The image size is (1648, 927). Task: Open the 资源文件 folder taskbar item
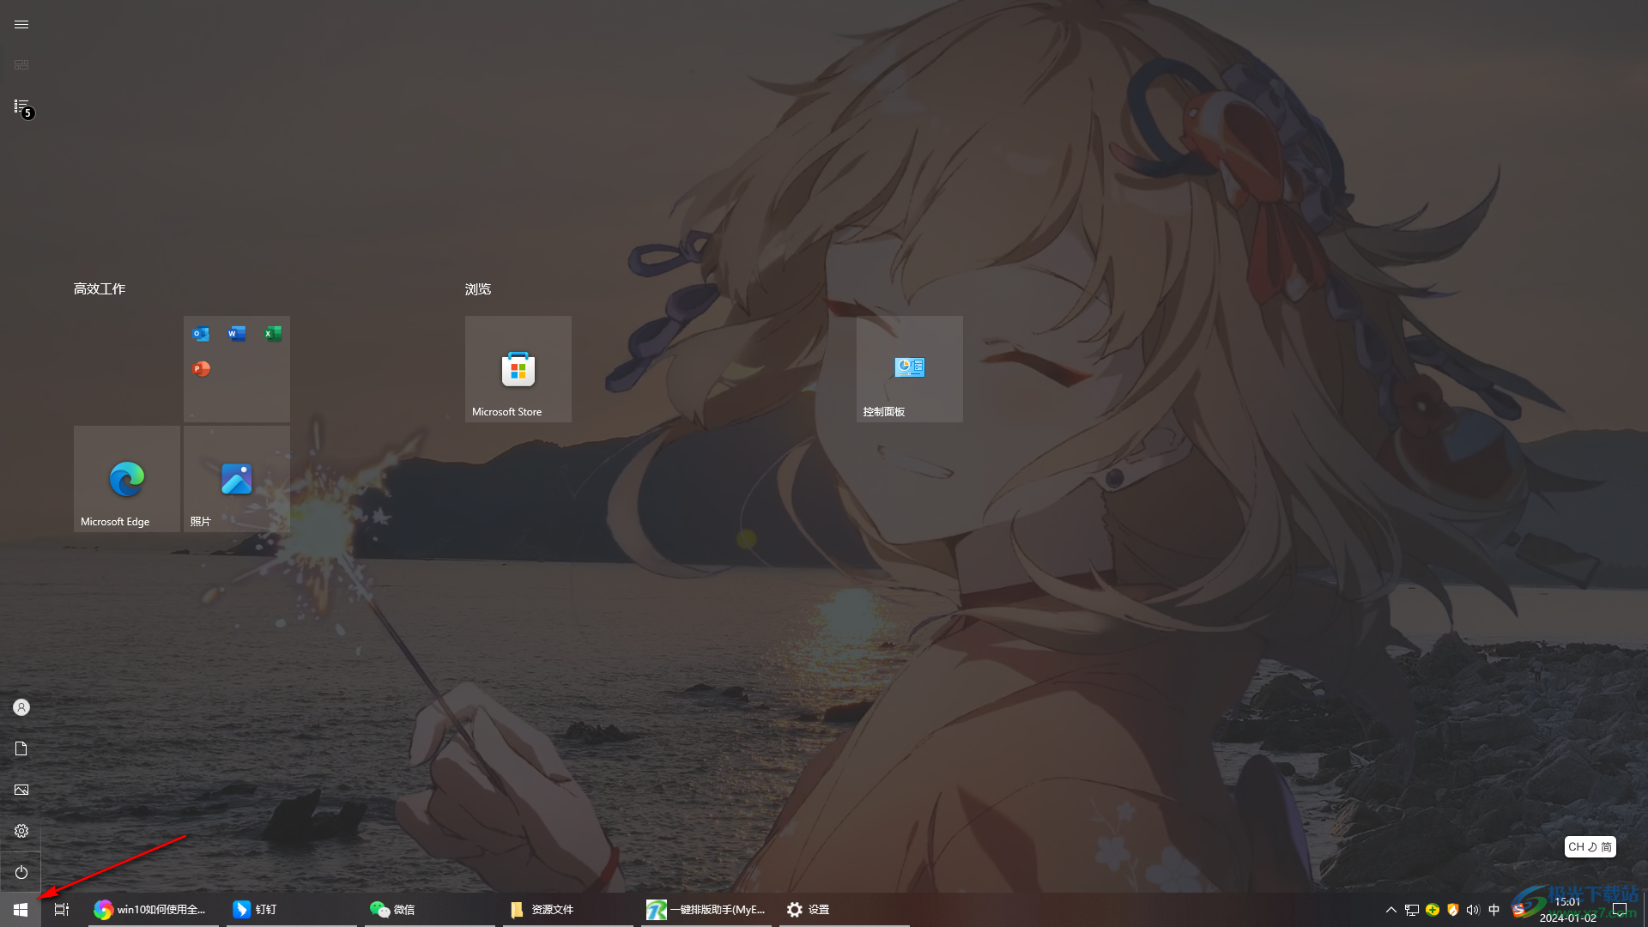[568, 910]
